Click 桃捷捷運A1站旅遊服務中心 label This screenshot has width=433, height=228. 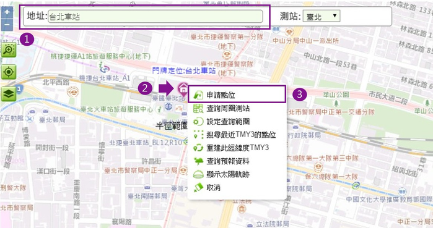click(100, 56)
